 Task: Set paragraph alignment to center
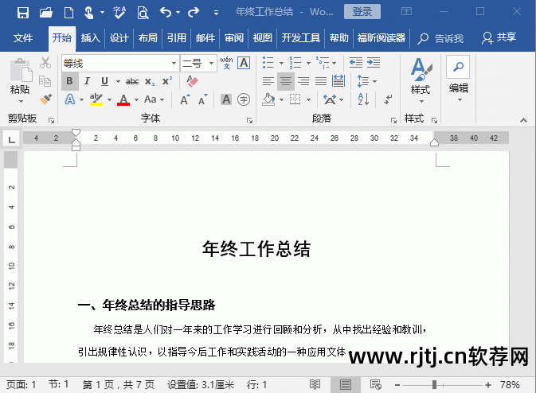tap(286, 81)
